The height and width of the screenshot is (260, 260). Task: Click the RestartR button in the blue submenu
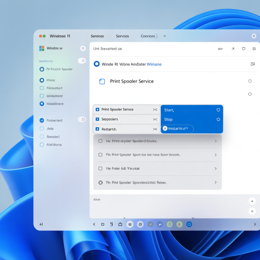[x=177, y=129]
